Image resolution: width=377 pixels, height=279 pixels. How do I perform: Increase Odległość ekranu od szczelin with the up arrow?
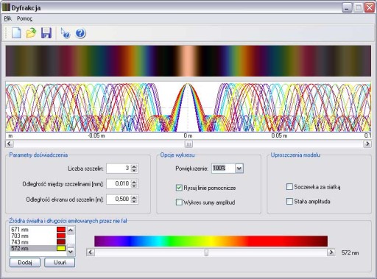[x=134, y=197]
